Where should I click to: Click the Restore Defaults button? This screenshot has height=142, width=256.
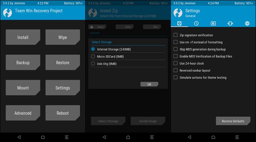coord(233,121)
